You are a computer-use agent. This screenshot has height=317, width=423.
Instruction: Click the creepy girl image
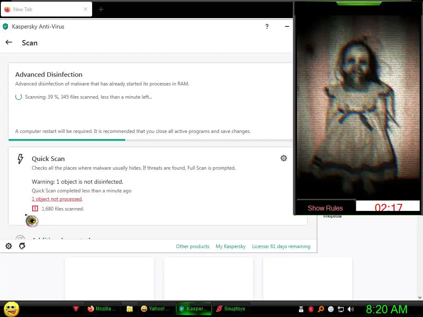click(x=358, y=108)
